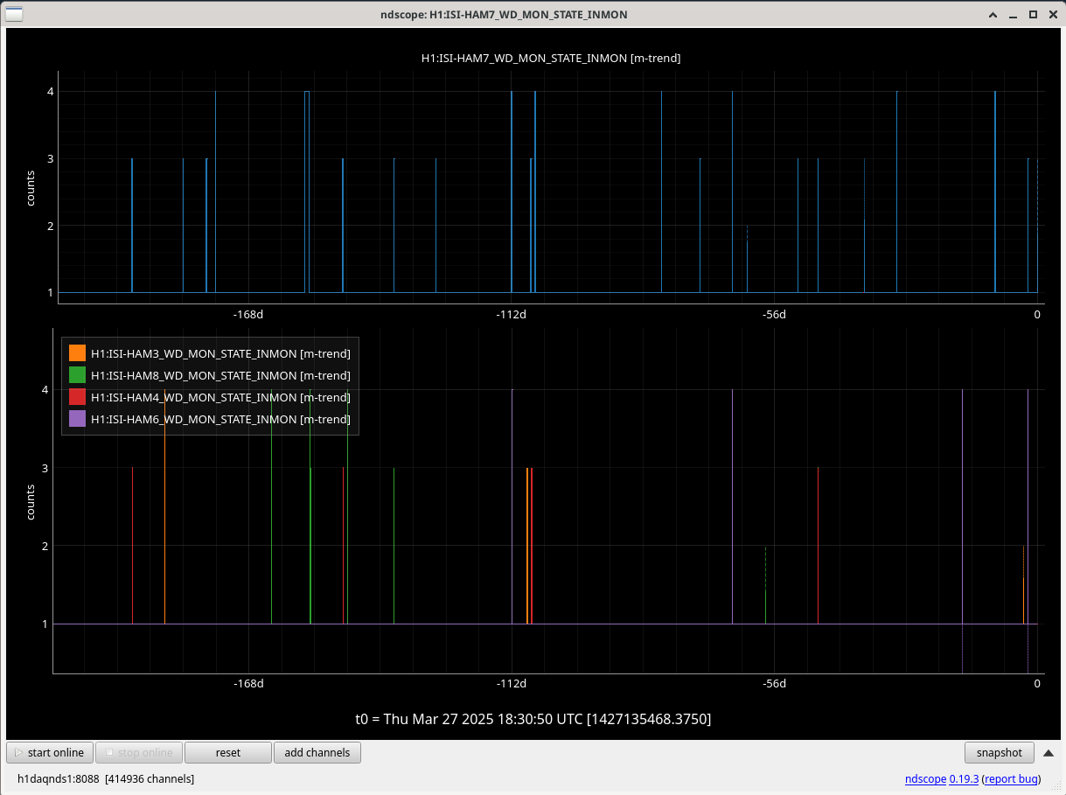1066x795 pixels.
Task: Click the counts axis label of multi-channel plot
Action: click(31, 501)
